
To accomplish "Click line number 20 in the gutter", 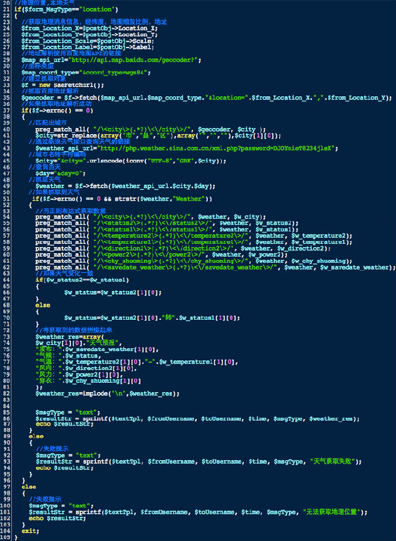I will coord(5,3).
